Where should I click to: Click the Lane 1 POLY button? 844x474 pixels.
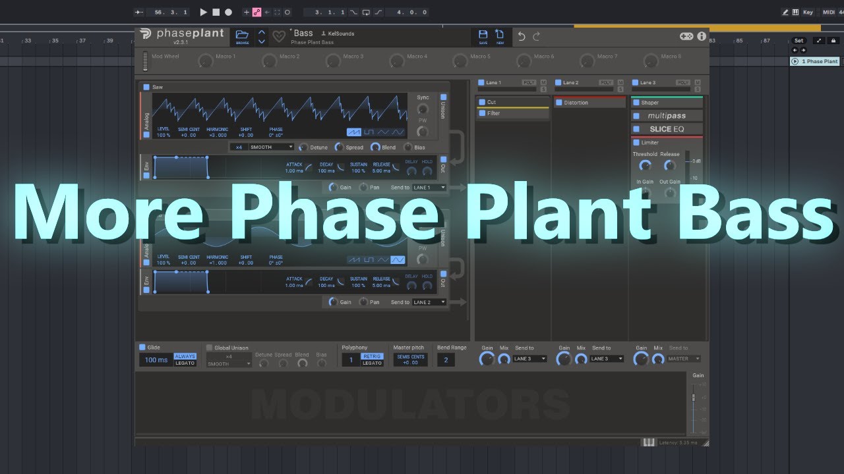point(529,83)
